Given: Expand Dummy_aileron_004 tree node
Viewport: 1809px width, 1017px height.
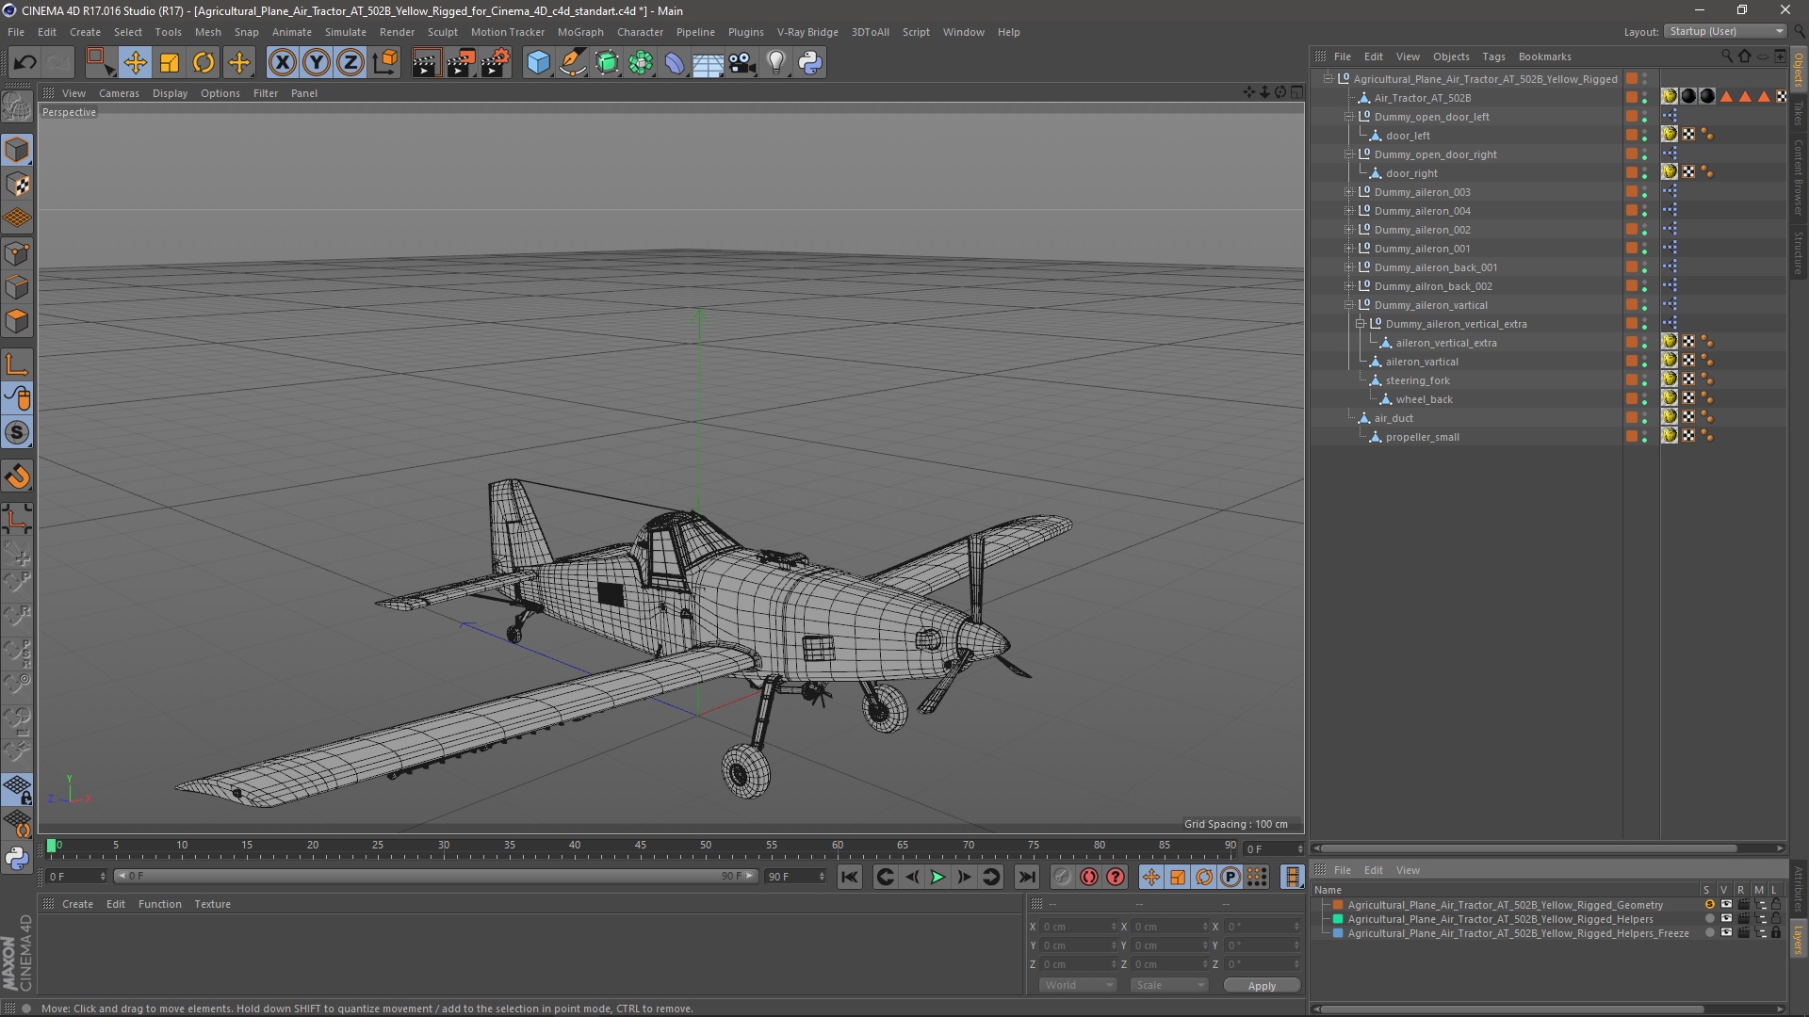Looking at the screenshot, I should click(1349, 211).
